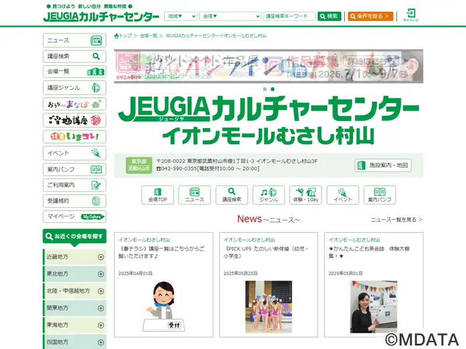Click the orange 条件を絞る button
The width and height of the screenshot is (466, 349).
(x=370, y=16)
